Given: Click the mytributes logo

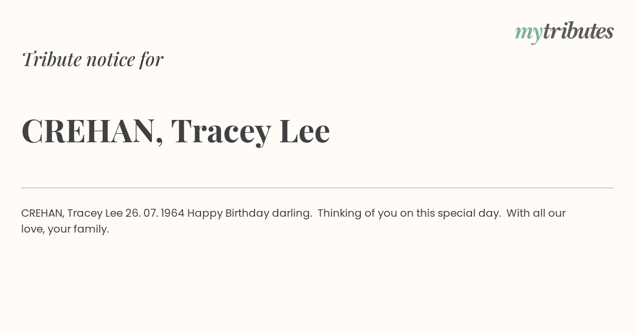Looking at the screenshot, I should [x=564, y=33].
